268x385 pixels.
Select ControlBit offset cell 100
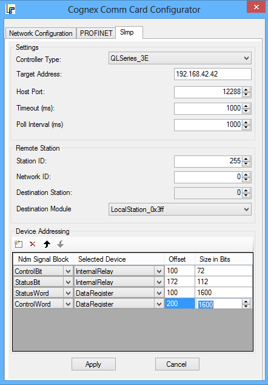pos(179,271)
